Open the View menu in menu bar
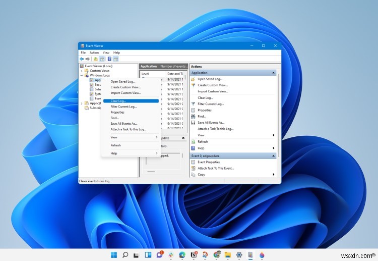The width and height of the screenshot is (378, 261). [106, 53]
